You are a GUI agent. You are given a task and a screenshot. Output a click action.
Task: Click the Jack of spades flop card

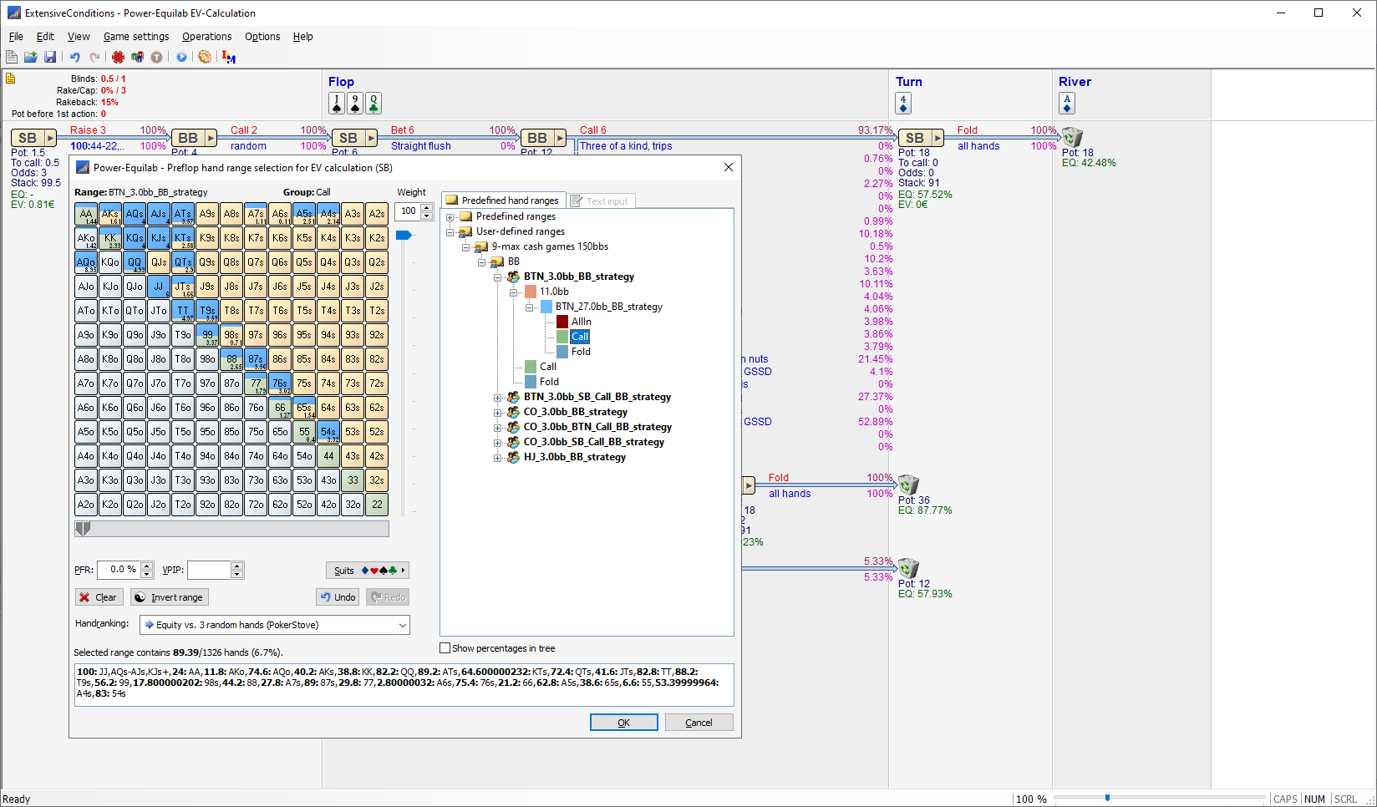click(337, 103)
